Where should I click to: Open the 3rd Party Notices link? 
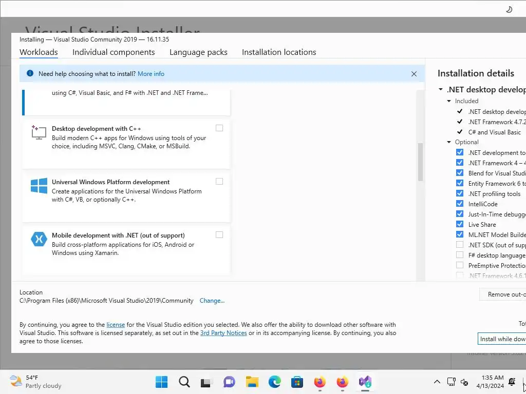tap(223, 333)
